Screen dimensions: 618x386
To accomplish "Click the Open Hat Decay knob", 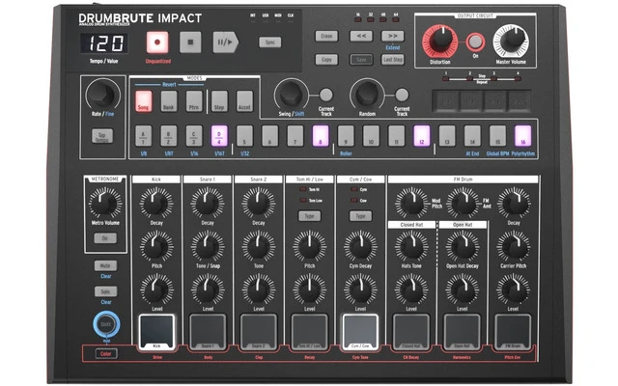I will pyautogui.click(x=463, y=246).
